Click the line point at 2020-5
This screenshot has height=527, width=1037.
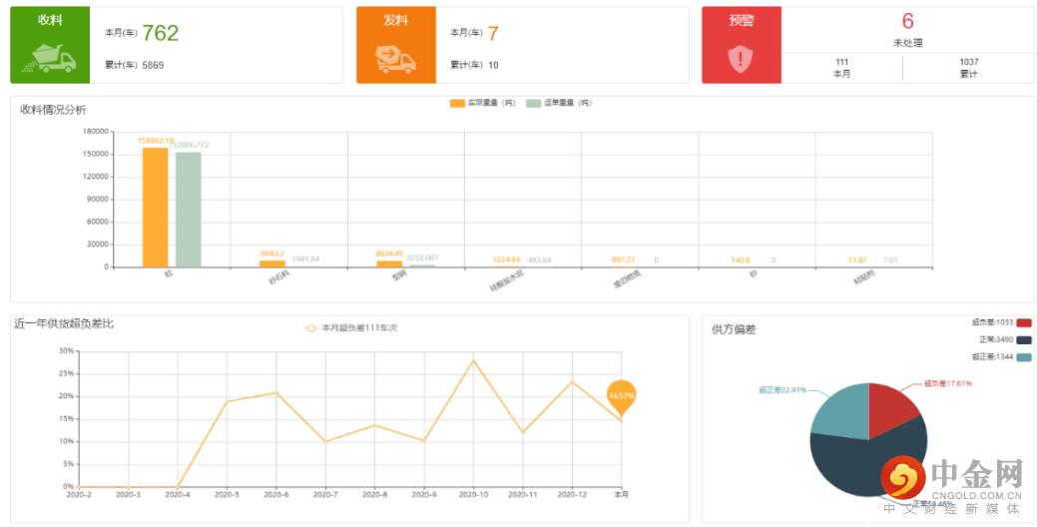[227, 401]
